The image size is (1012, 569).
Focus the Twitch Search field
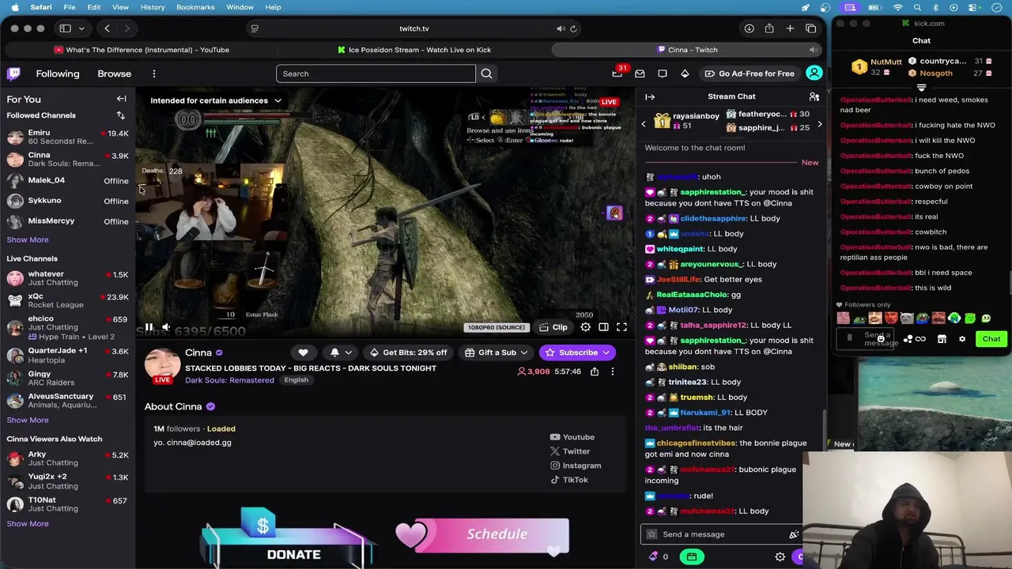[376, 73]
